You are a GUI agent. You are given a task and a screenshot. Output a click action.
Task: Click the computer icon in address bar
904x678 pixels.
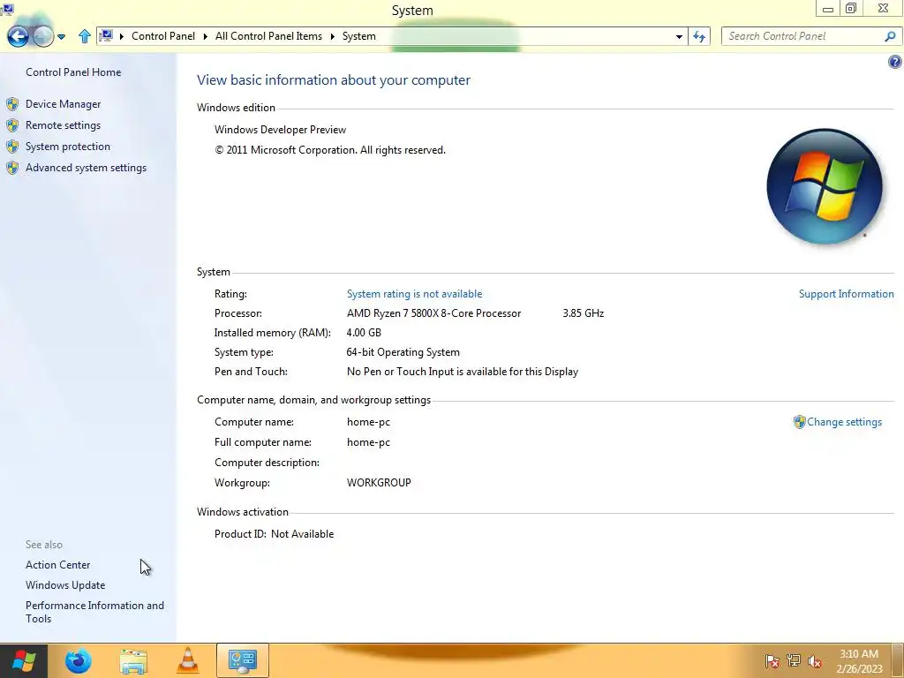(x=106, y=35)
